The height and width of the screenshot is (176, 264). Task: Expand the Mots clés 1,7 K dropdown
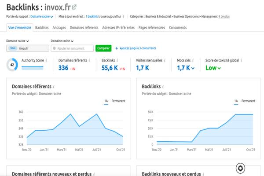(x=186, y=68)
